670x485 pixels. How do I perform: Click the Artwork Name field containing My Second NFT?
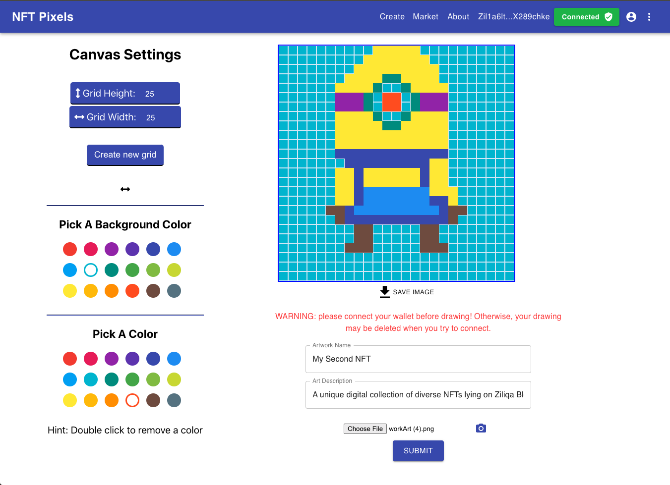point(418,359)
